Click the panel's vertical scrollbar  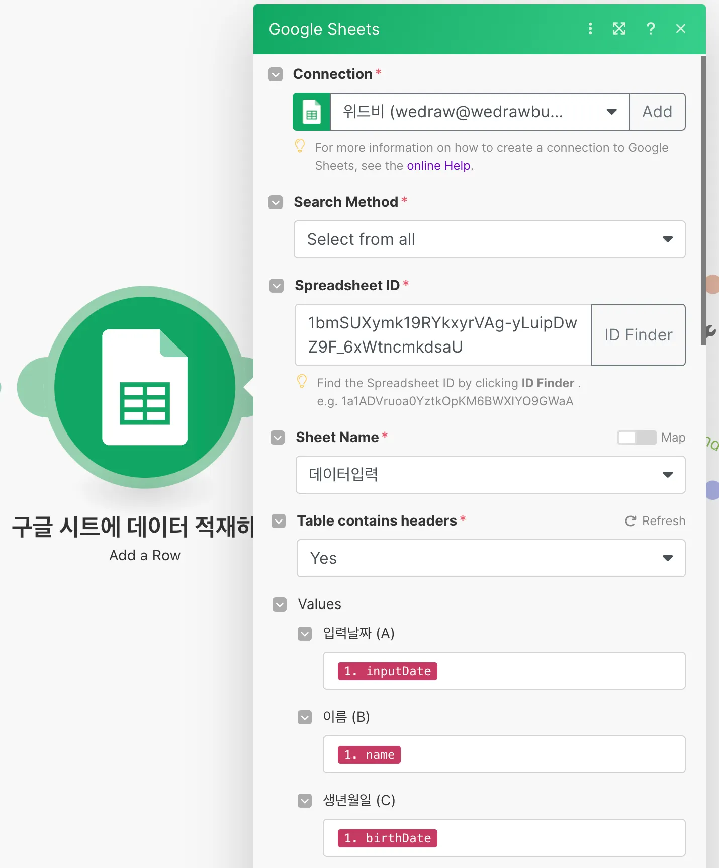pyautogui.click(x=703, y=201)
